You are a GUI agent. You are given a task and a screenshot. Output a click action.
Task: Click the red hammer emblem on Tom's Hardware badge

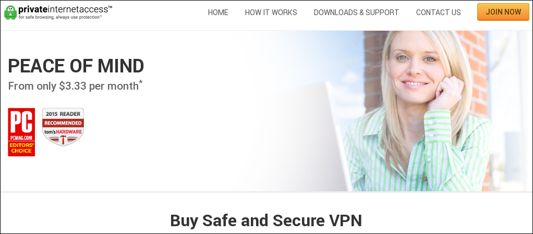(63, 139)
